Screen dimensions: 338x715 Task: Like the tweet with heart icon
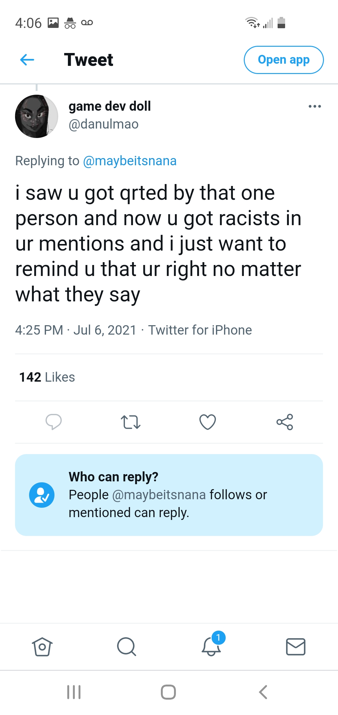click(208, 422)
